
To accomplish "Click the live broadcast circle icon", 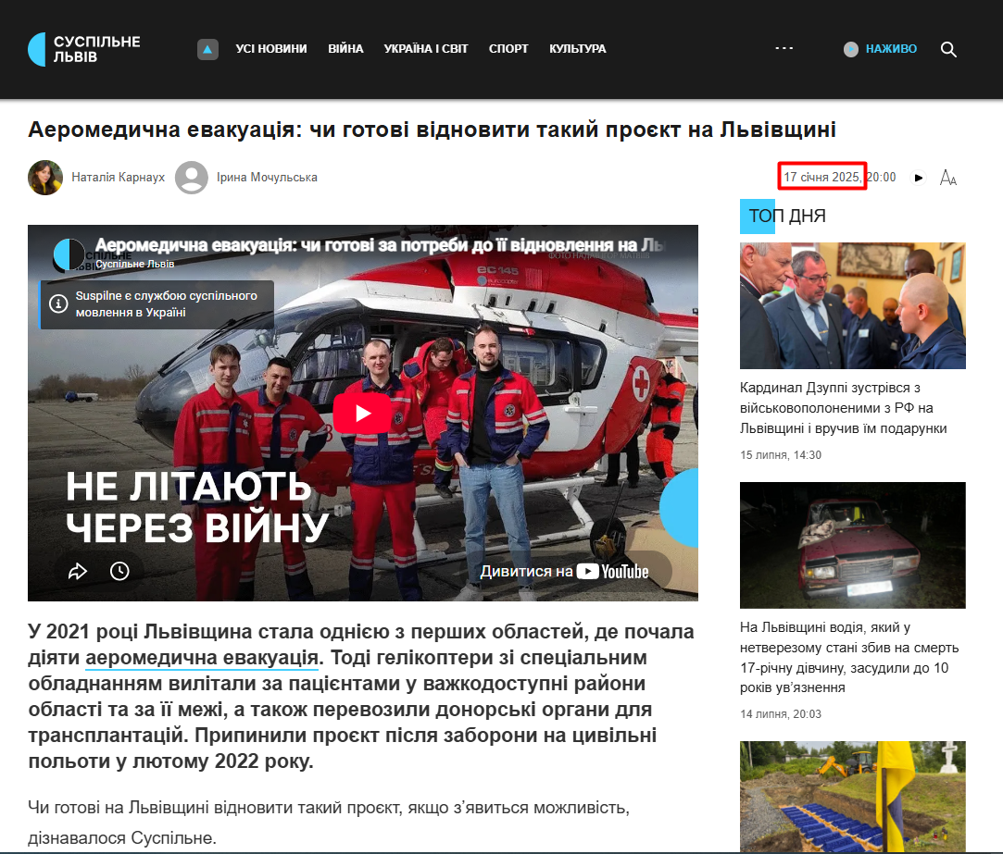I will pos(851,49).
